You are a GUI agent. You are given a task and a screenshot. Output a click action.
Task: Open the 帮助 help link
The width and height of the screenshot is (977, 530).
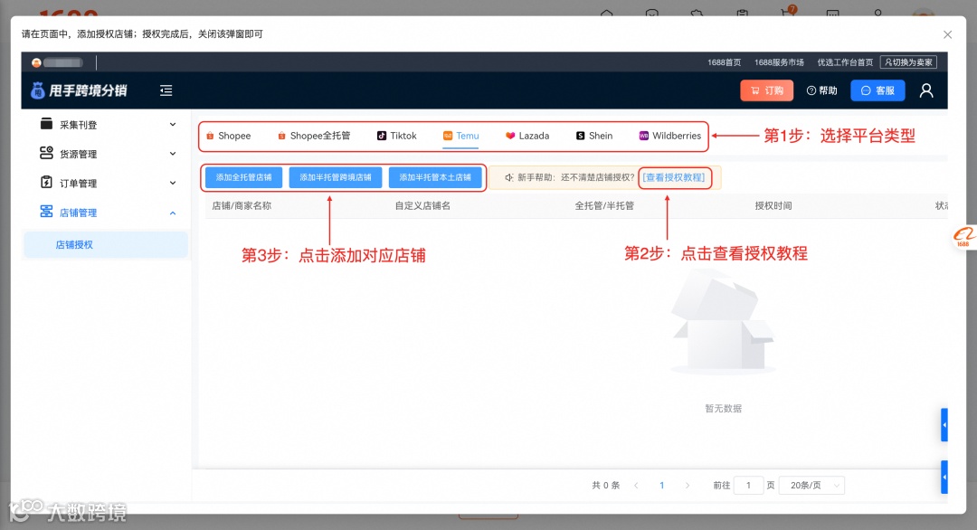(x=821, y=91)
